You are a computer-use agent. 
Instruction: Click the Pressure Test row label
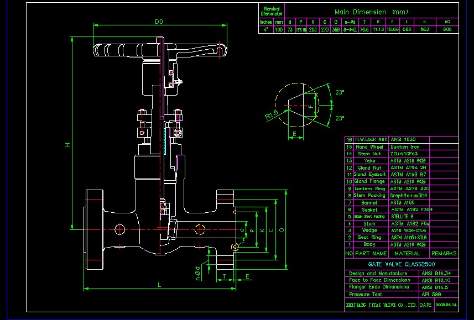click(366, 295)
